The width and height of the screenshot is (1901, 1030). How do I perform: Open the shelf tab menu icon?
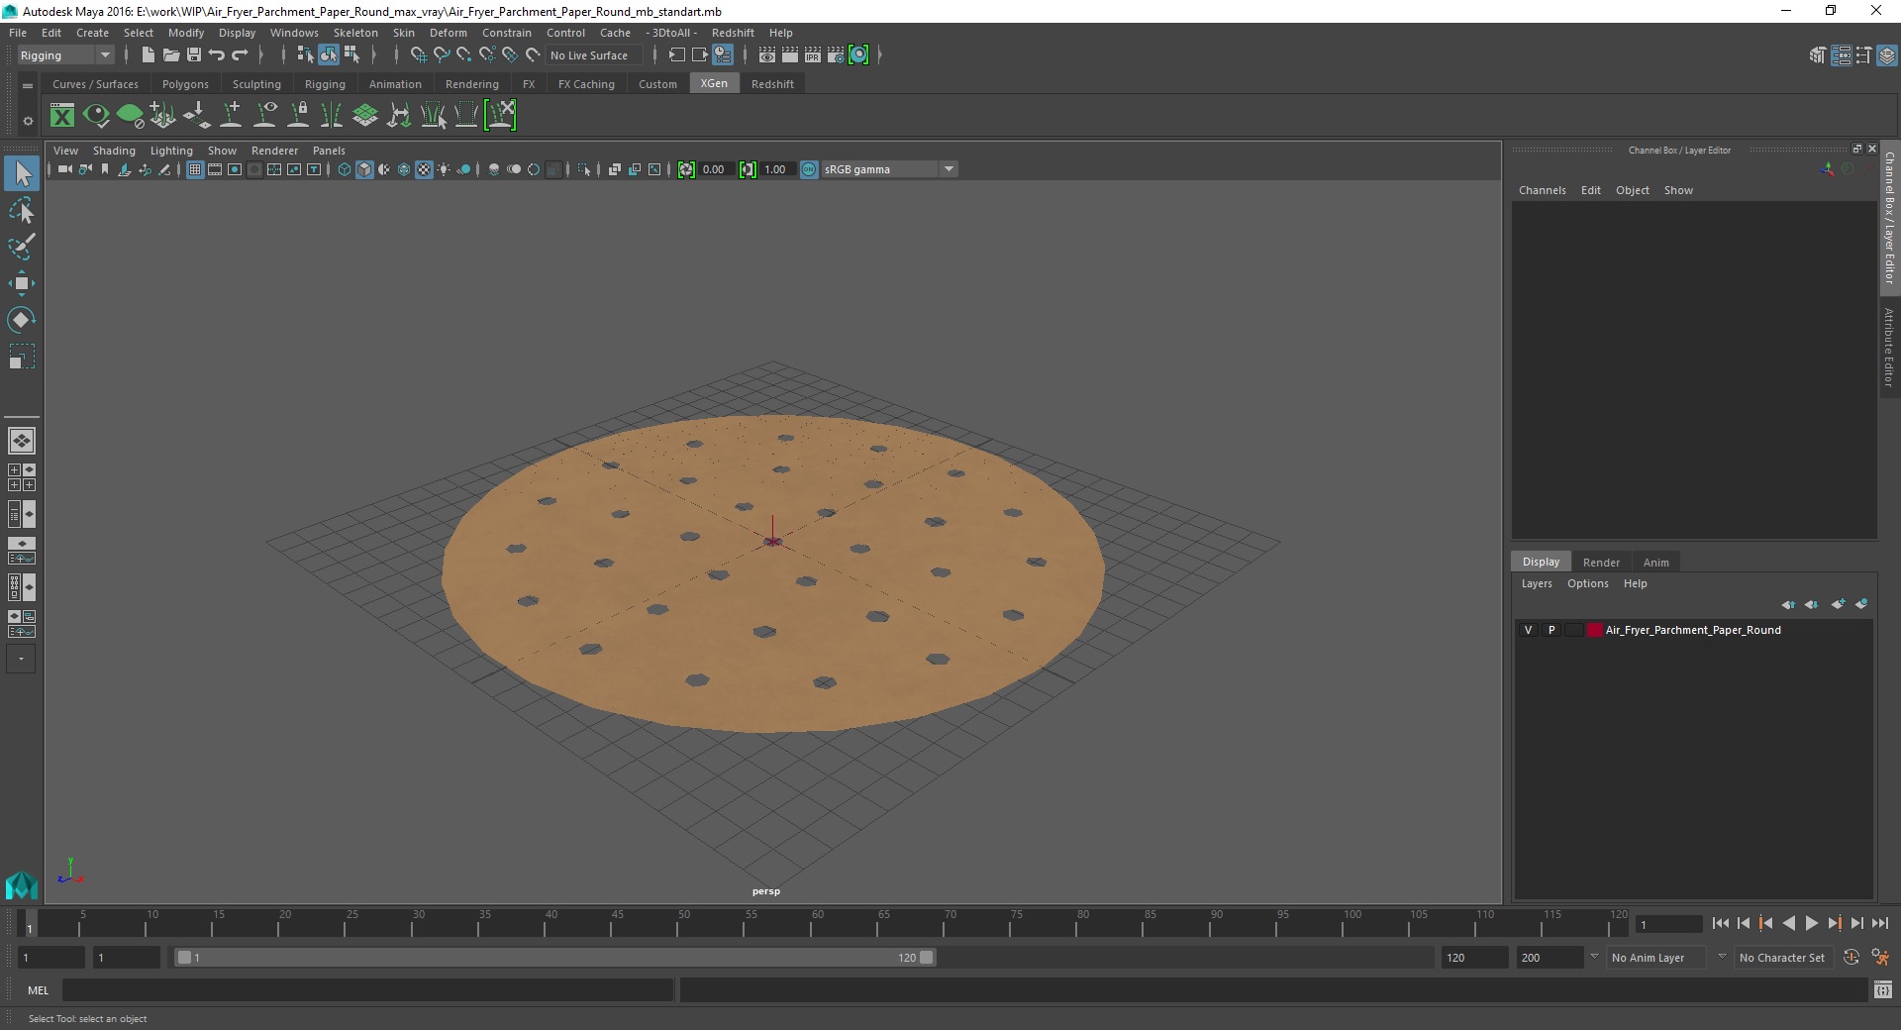click(28, 86)
